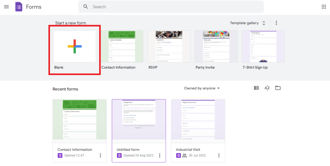Open the main hamburger menu
The image size is (330, 166).
point(6,7)
